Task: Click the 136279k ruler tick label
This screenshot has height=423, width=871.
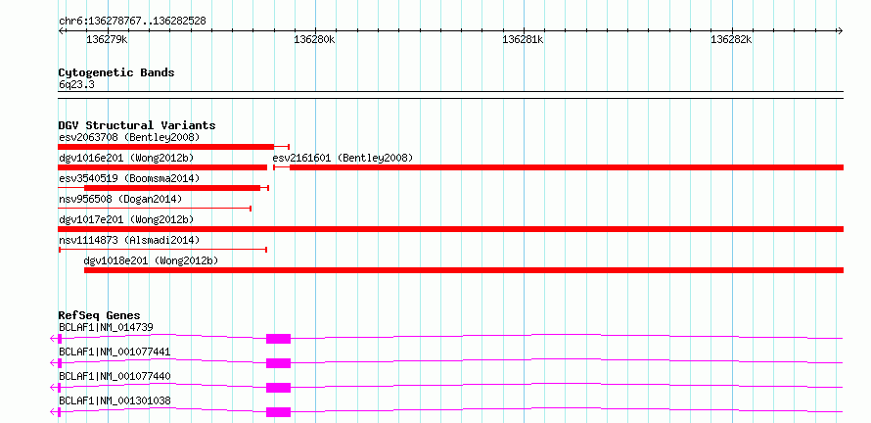Action: click(x=108, y=40)
